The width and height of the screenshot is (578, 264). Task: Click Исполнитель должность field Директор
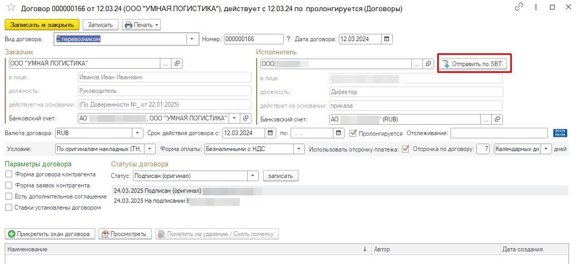(x=416, y=92)
